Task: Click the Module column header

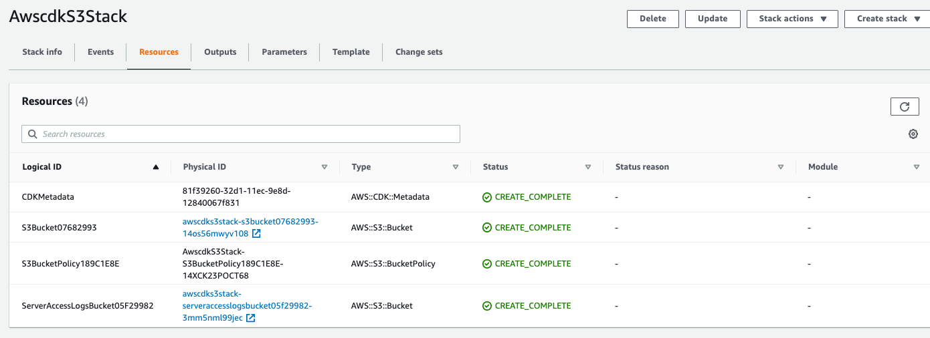Action: point(823,167)
